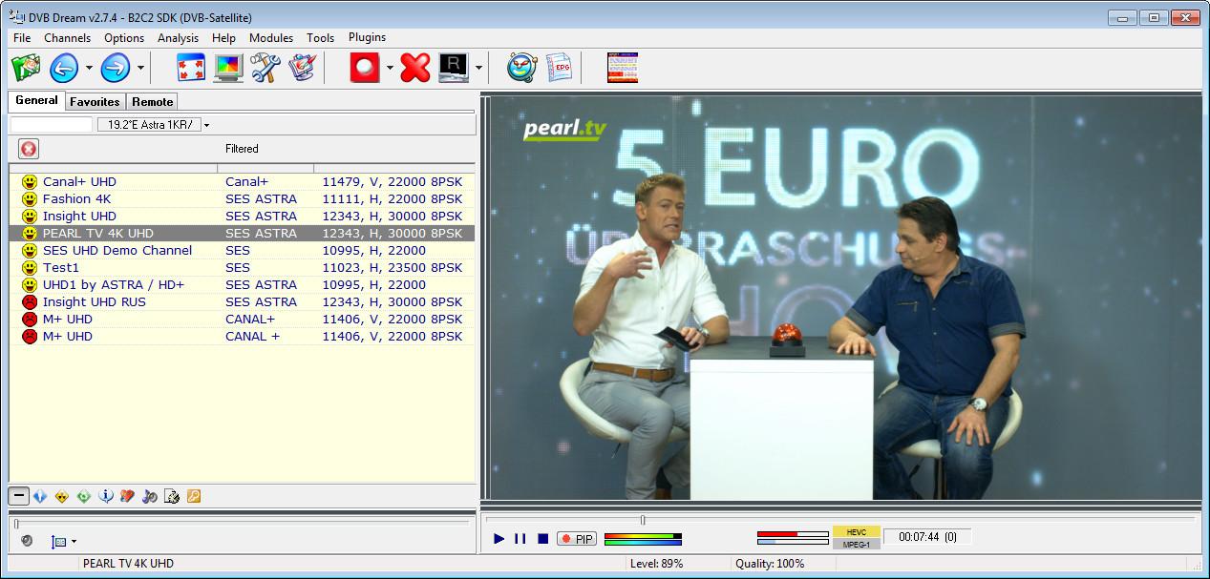
Task: Click the channel search input field
Action: [x=52, y=124]
